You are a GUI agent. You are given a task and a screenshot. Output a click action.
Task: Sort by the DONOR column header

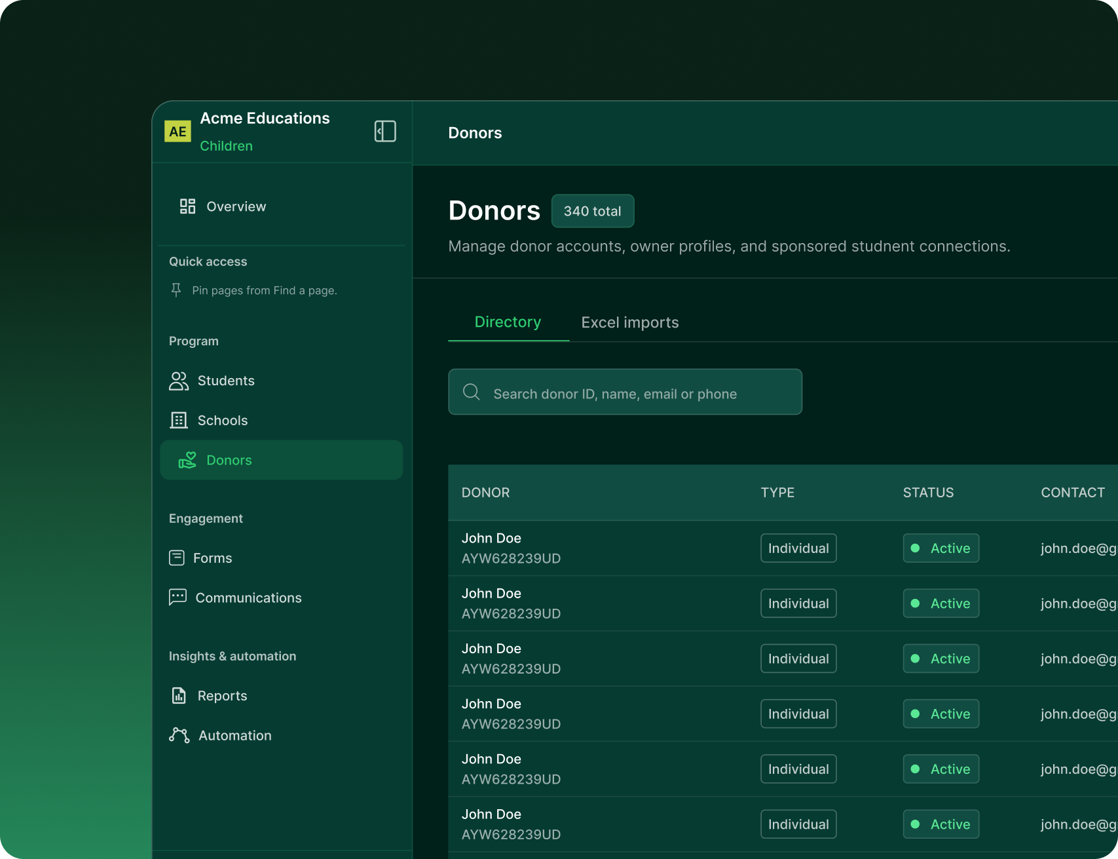click(485, 493)
